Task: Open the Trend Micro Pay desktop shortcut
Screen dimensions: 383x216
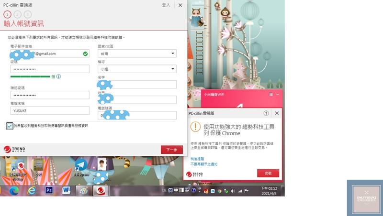Action: [x=18, y=170]
